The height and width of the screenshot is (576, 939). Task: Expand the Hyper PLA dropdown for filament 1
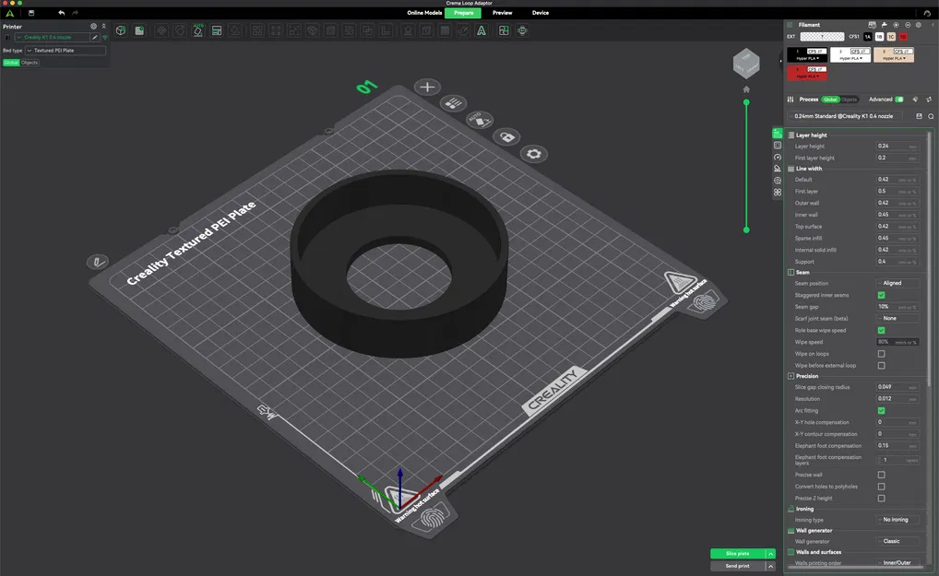click(808, 59)
